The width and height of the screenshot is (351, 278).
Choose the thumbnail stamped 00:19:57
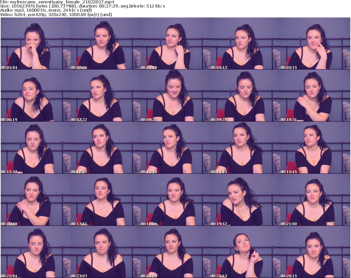(245, 200)
